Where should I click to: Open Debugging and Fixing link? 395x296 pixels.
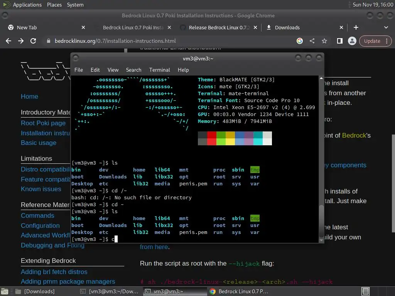[52, 245]
